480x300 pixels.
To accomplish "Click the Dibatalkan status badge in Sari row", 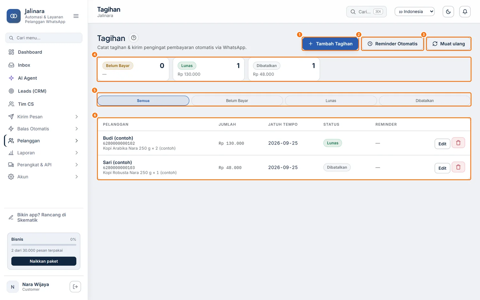I will click(x=337, y=167).
